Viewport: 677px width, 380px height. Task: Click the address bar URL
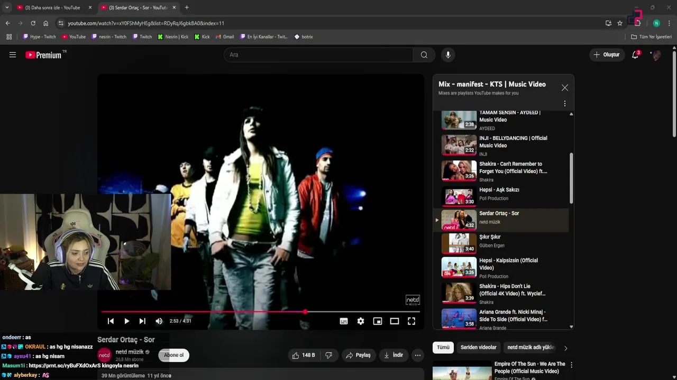pyautogui.click(x=146, y=23)
